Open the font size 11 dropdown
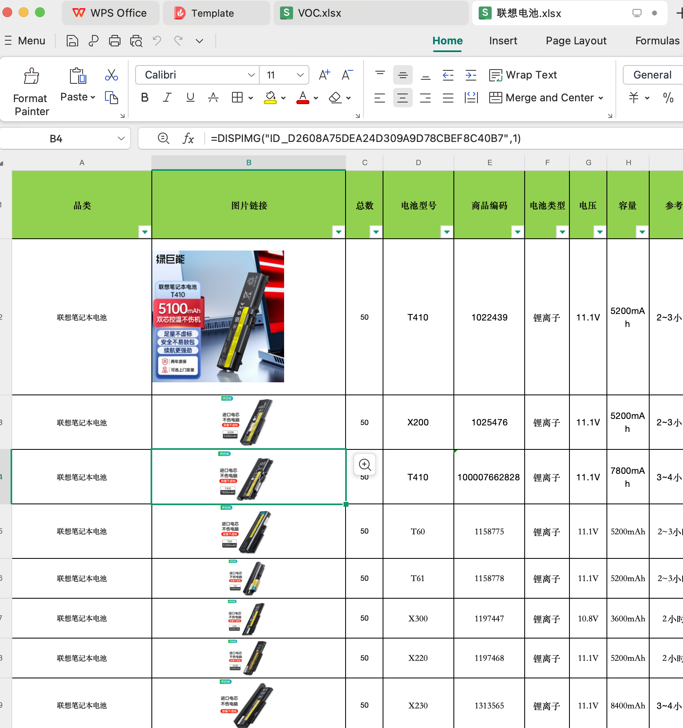Viewport: 683px width, 728px height. [x=300, y=75]
